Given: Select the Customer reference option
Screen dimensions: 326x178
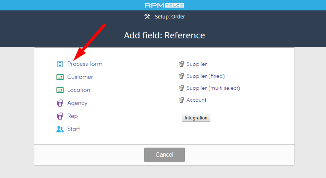Looking at the screenshot, I should [80, 77].
